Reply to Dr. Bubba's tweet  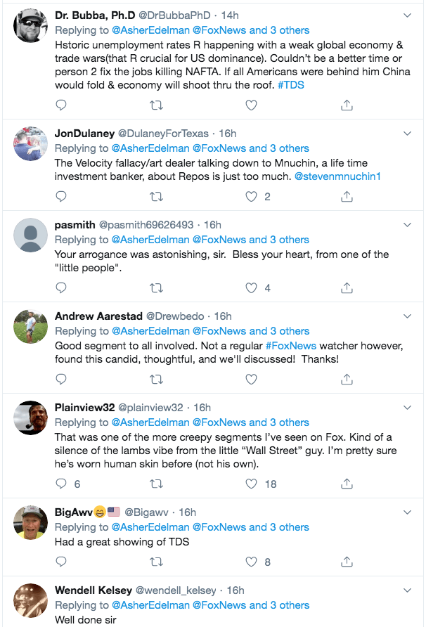click(61, 105)
